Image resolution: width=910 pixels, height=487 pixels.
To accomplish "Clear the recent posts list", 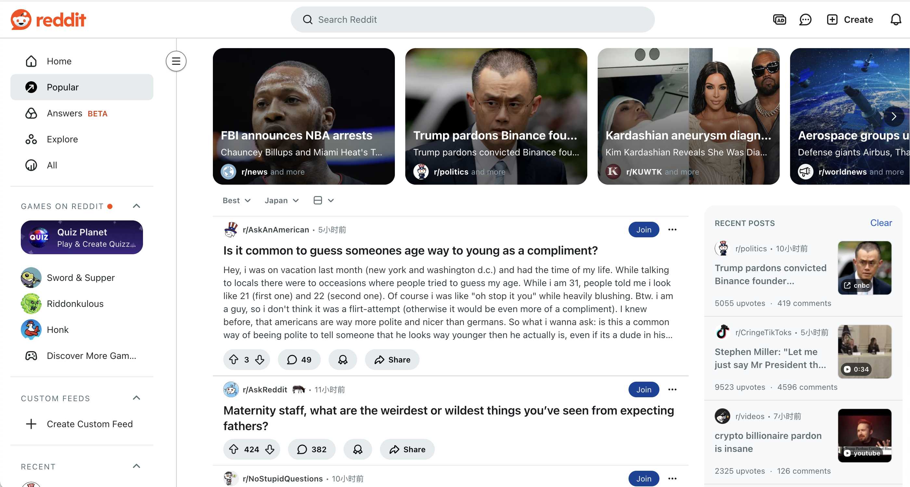I will click(x=881, y=223).
